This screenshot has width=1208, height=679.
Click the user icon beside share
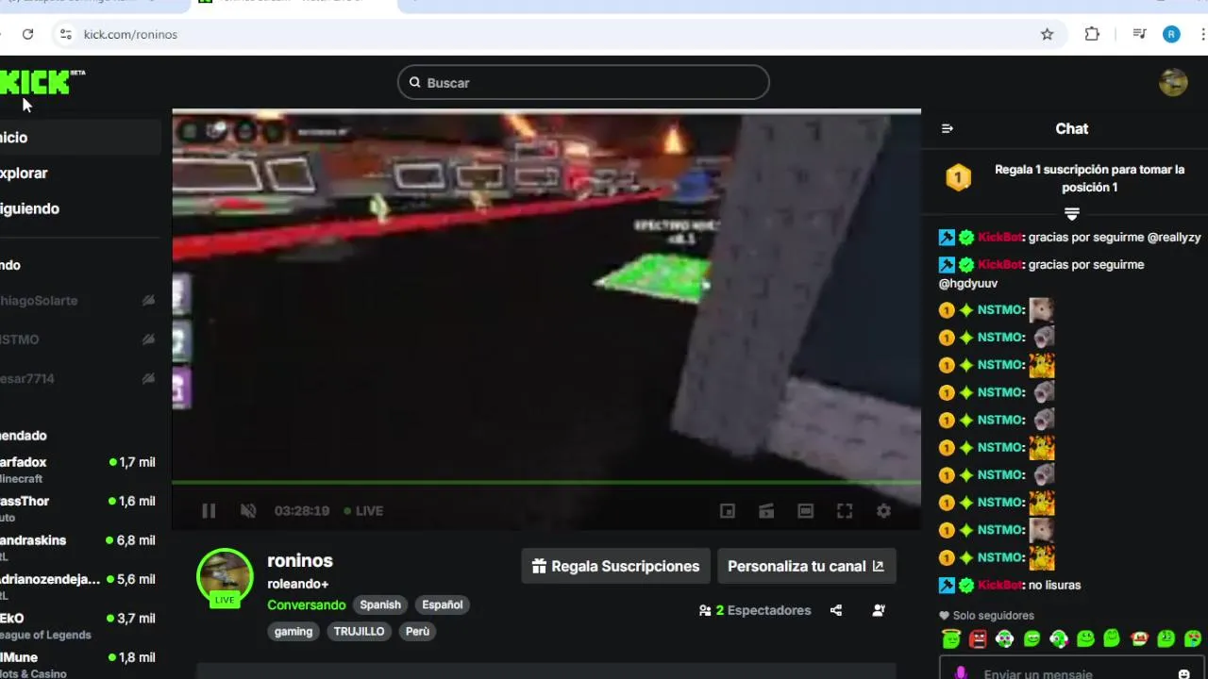point(879,610)
